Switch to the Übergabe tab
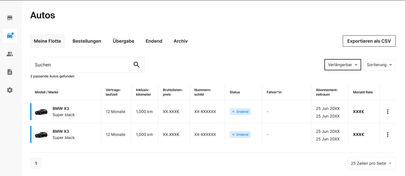 tap(124, 41)
